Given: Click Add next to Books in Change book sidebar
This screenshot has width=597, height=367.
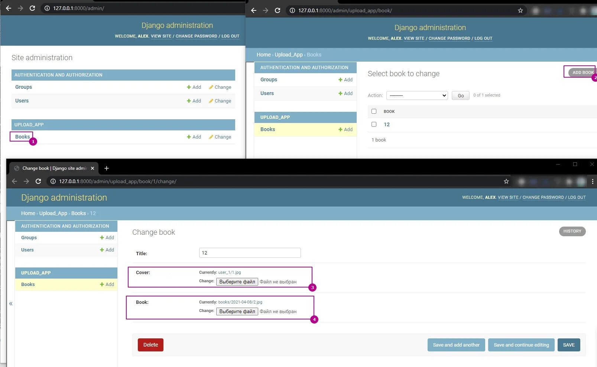Looking at the screenshot, I should click(107, 284).
